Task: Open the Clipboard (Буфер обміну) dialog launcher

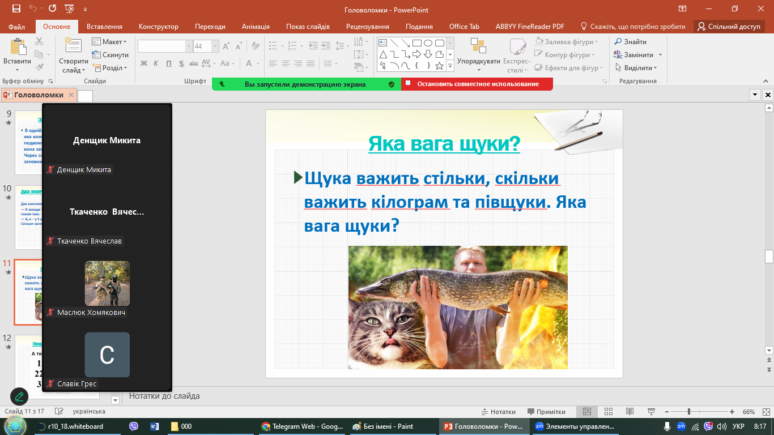Action: (51, 82)
